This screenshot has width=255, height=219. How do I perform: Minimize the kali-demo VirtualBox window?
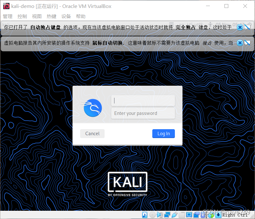coord(208,6)
